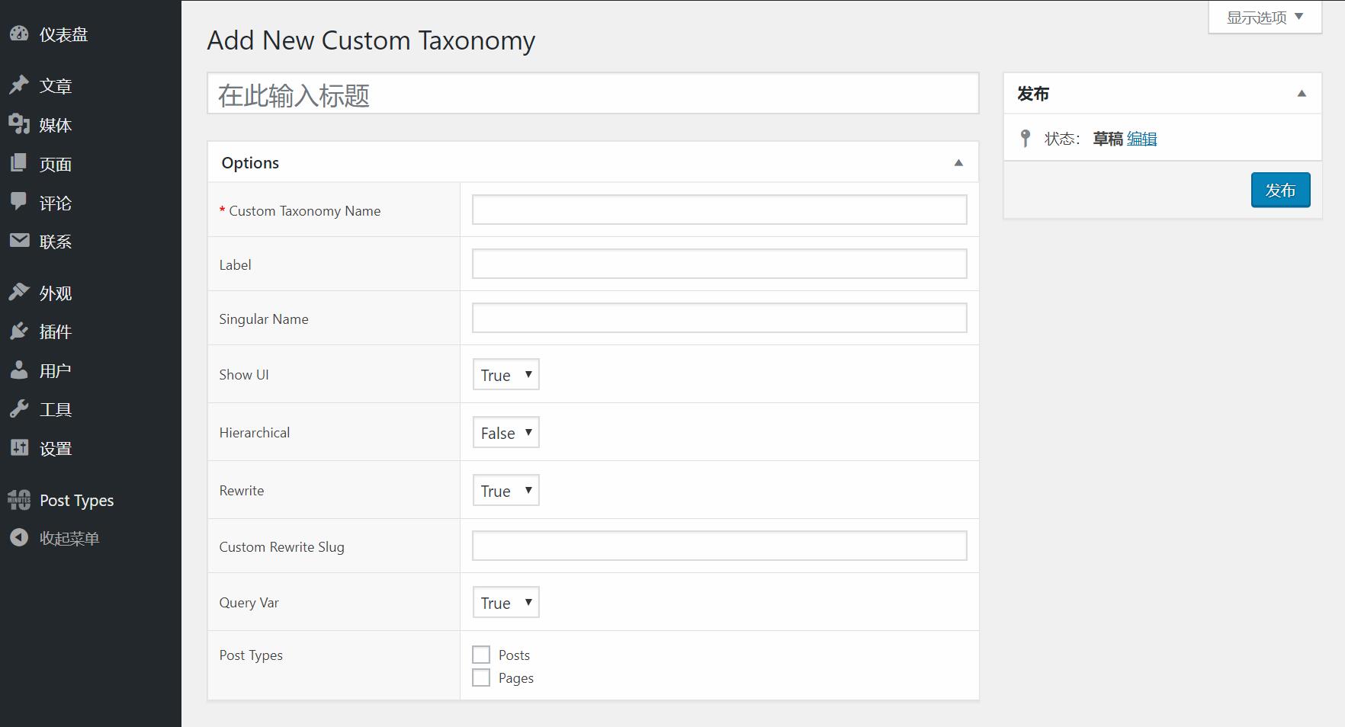Click the blue 发布 publish button

click(1280, 191)
